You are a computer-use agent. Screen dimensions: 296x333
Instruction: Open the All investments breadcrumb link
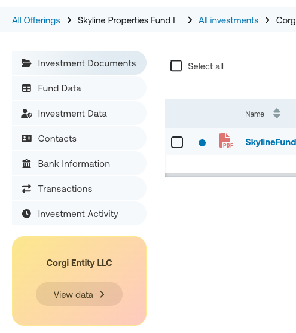click(228, 20)
